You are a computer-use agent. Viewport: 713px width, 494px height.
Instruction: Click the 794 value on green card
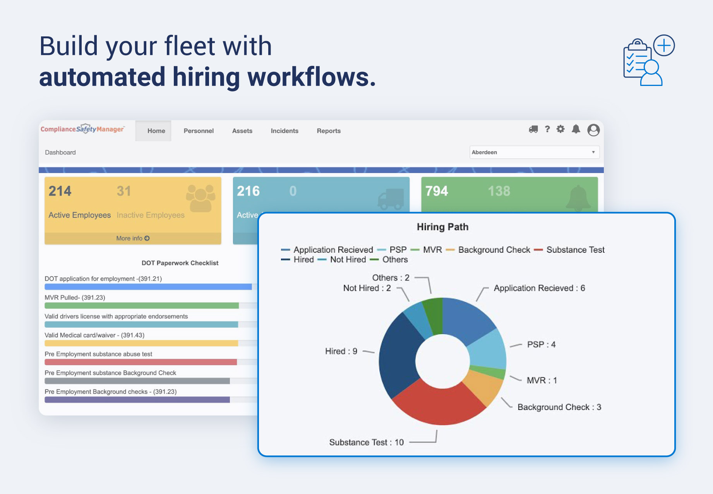point(437,191)
